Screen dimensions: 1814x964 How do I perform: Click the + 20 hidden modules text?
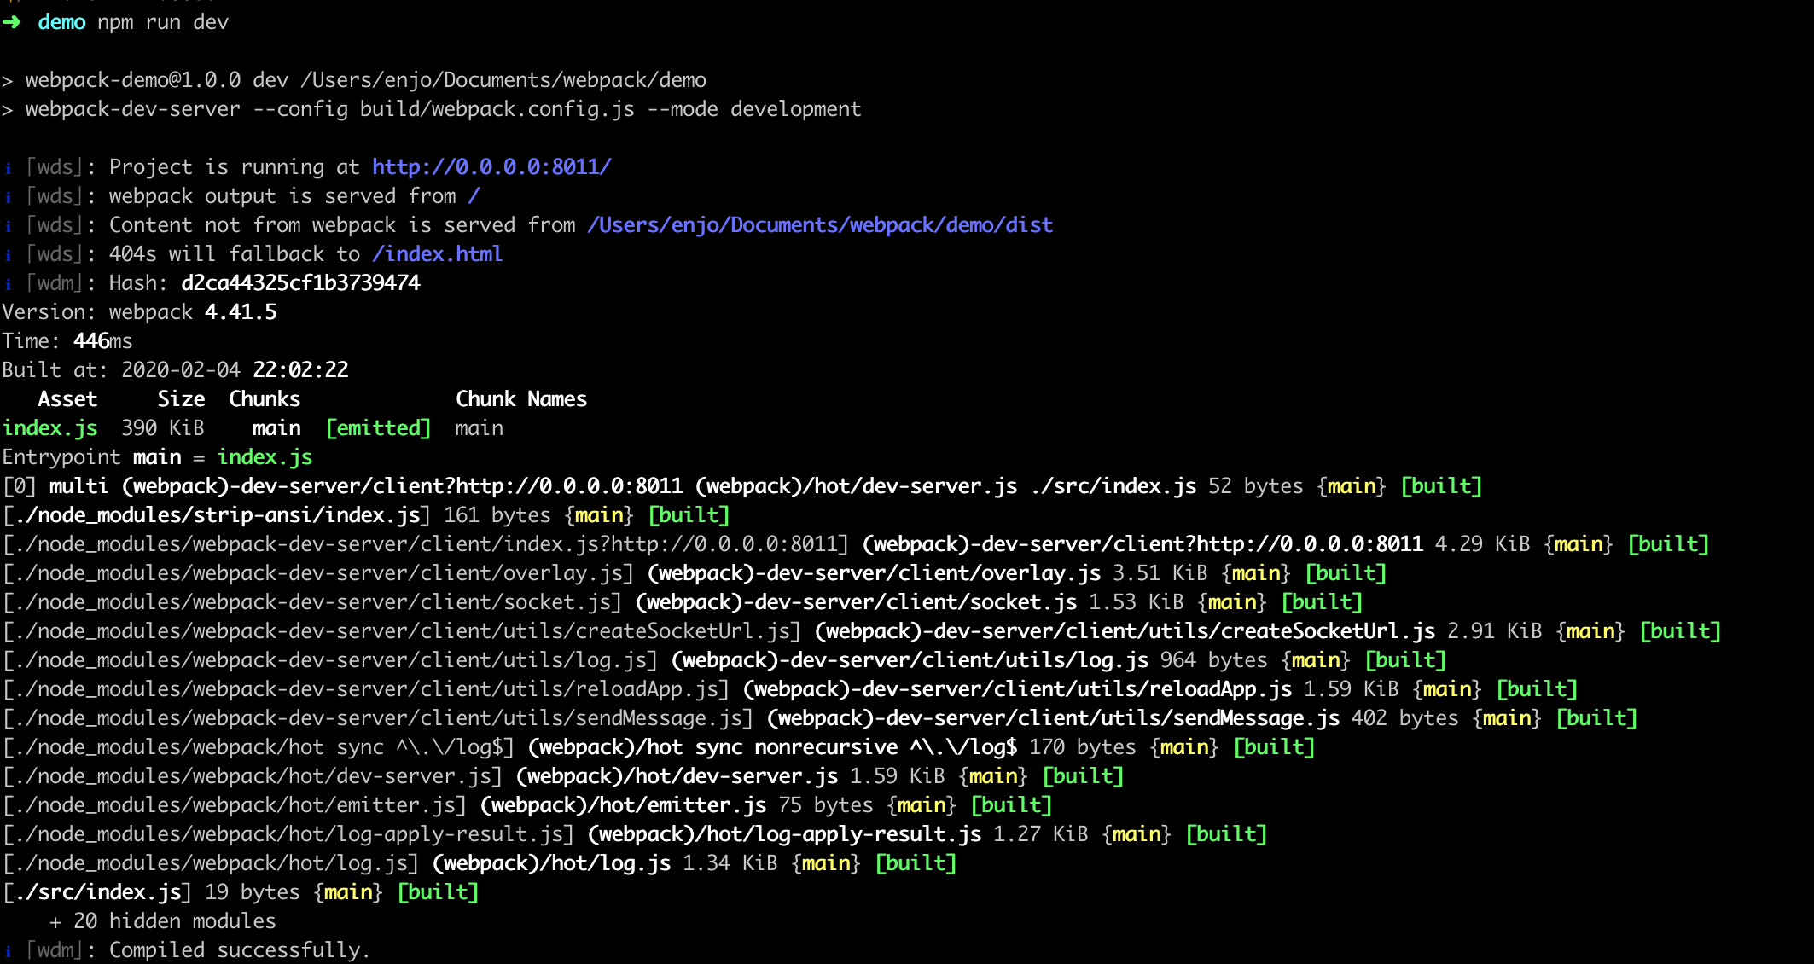(x=162, y=920)
